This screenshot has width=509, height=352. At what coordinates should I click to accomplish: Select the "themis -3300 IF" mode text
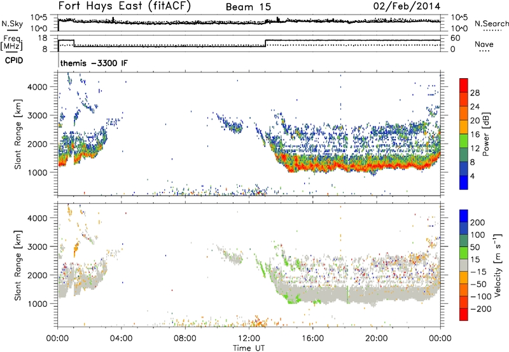(x=94, y=63)
